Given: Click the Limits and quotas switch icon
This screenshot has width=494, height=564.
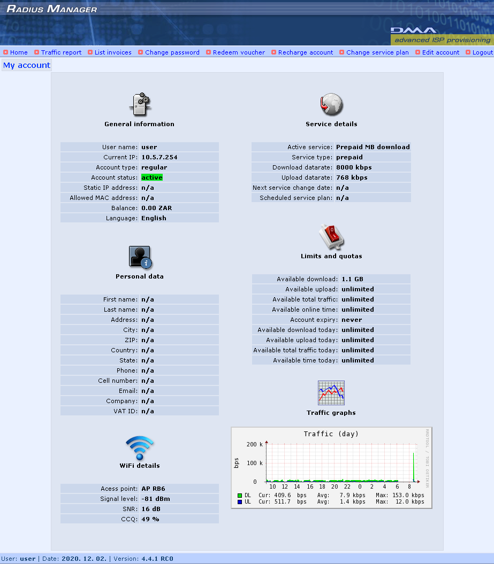Looking at the screenshot, I should [331, 237].
